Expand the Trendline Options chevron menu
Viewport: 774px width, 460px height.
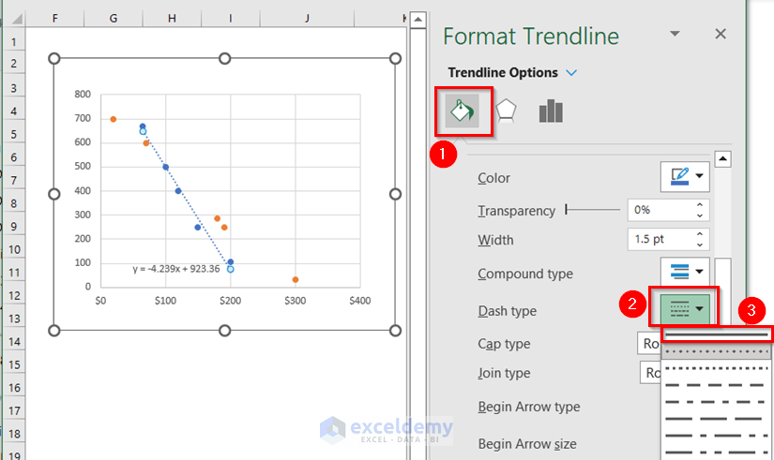571,73
